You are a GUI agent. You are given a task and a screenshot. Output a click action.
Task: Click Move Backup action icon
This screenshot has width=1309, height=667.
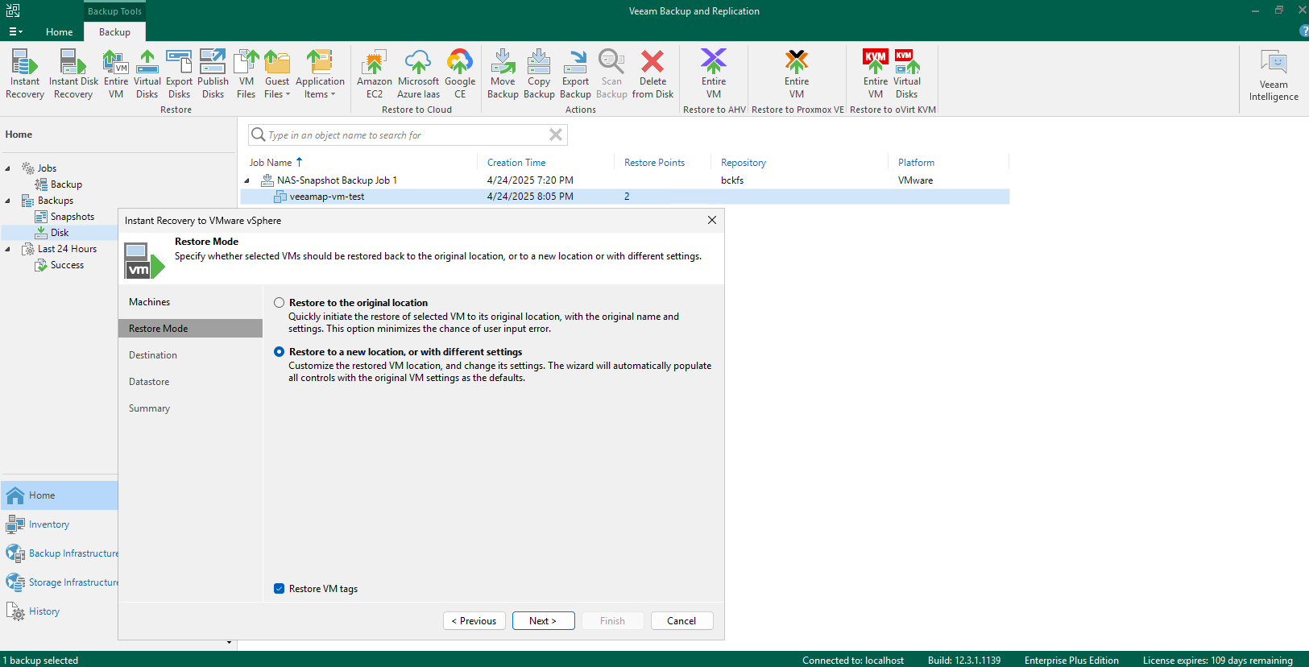click(503, 74)
